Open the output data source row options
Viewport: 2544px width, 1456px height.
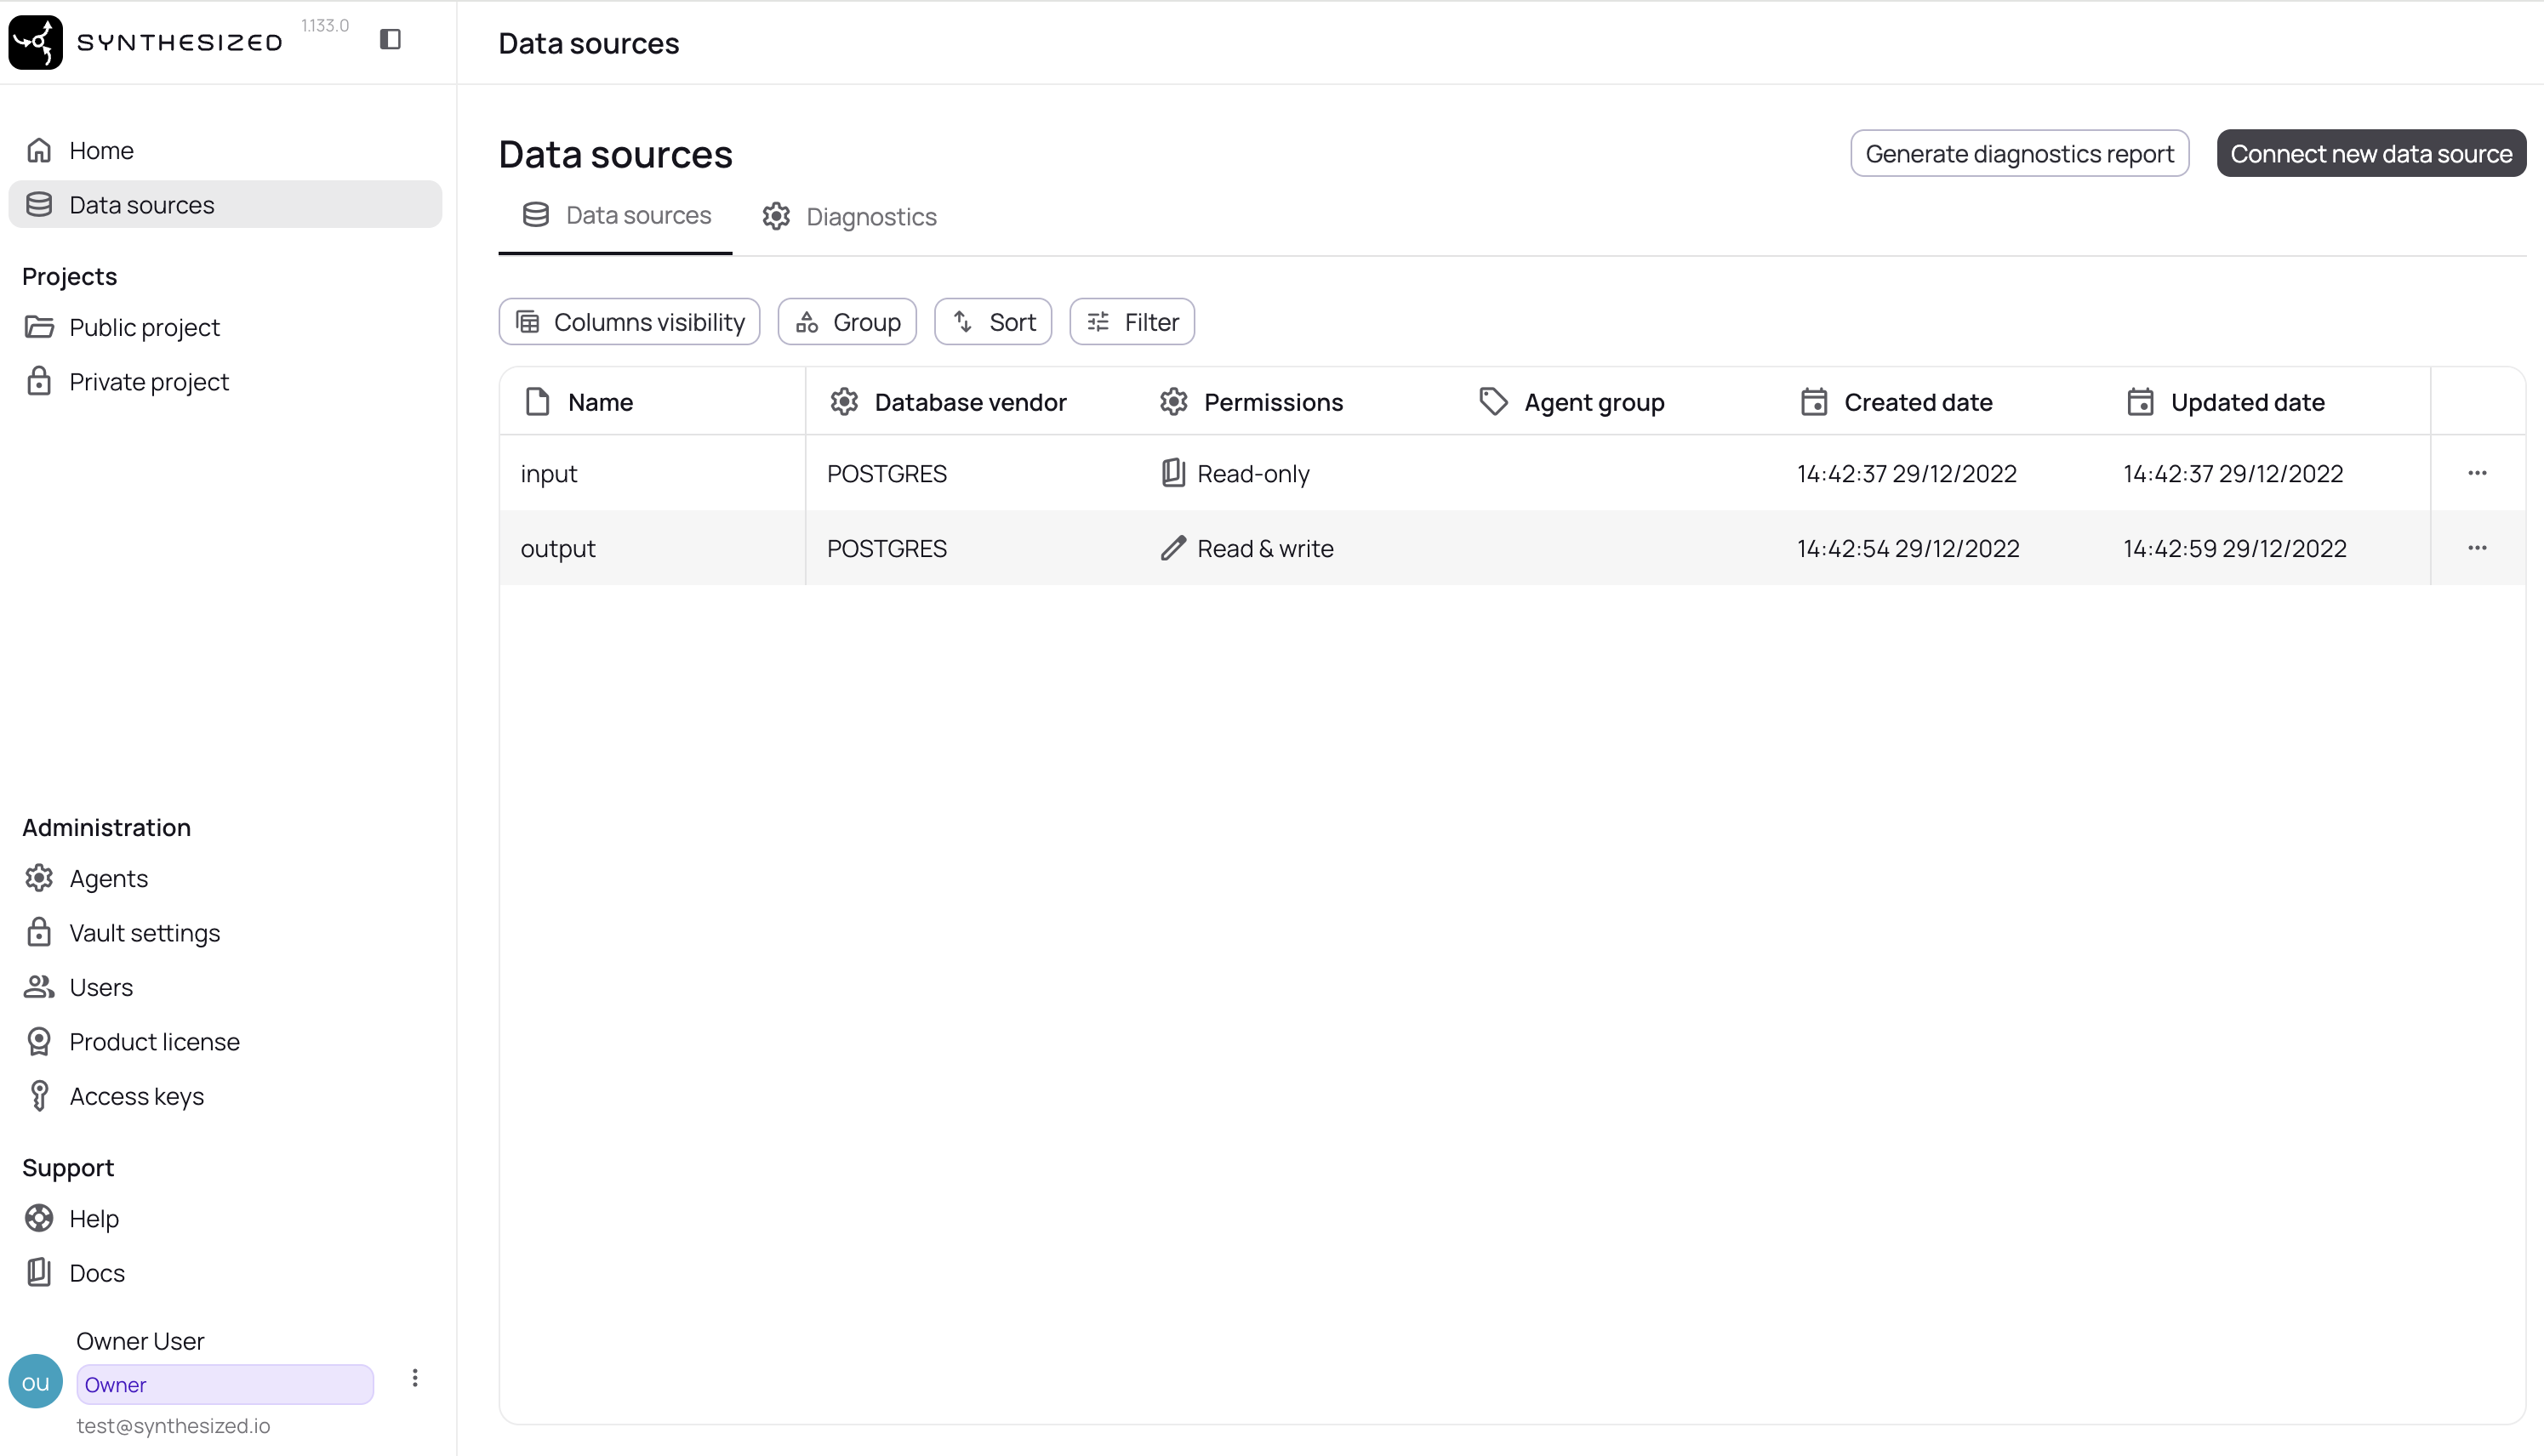[2477, 548]
